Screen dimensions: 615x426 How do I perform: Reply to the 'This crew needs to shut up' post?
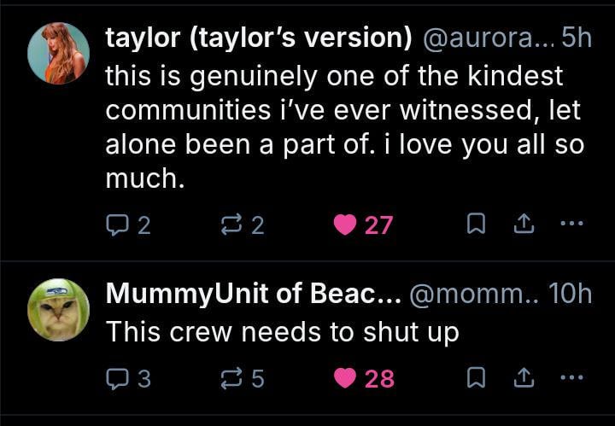(116, 377)
